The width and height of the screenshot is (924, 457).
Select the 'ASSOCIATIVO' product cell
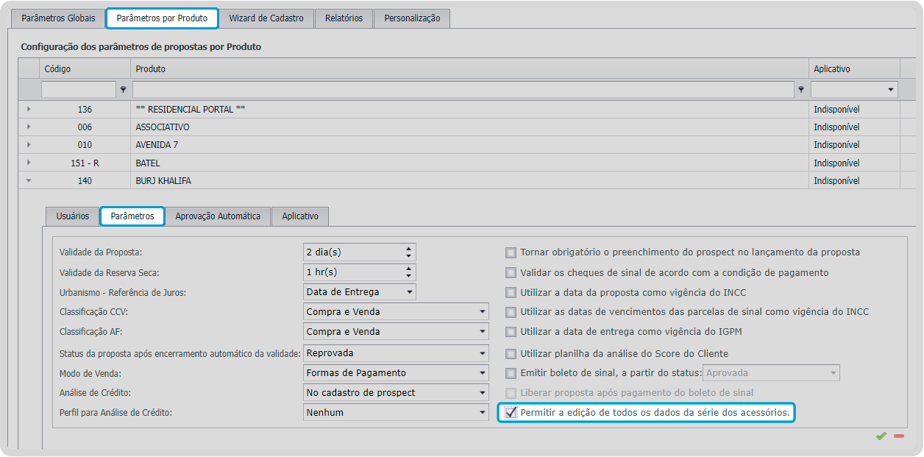470,127
